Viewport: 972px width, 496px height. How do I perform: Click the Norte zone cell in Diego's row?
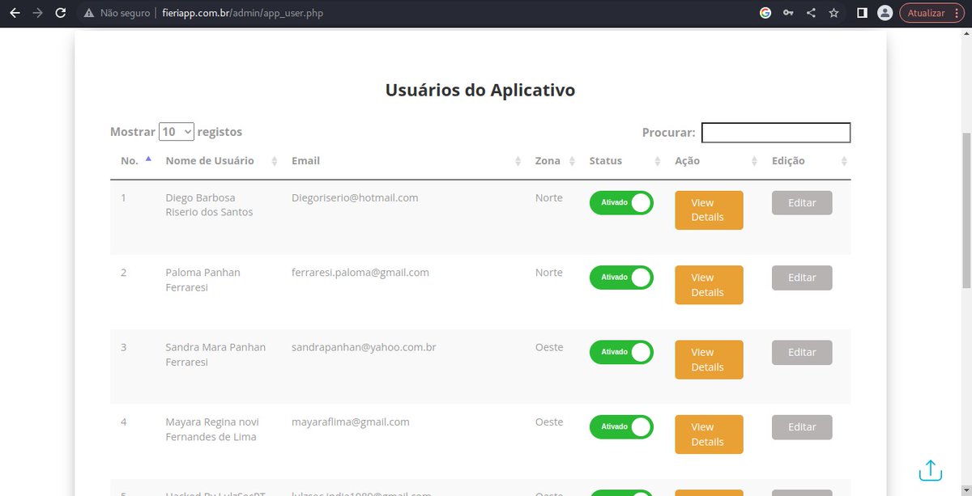click(548, 197)
